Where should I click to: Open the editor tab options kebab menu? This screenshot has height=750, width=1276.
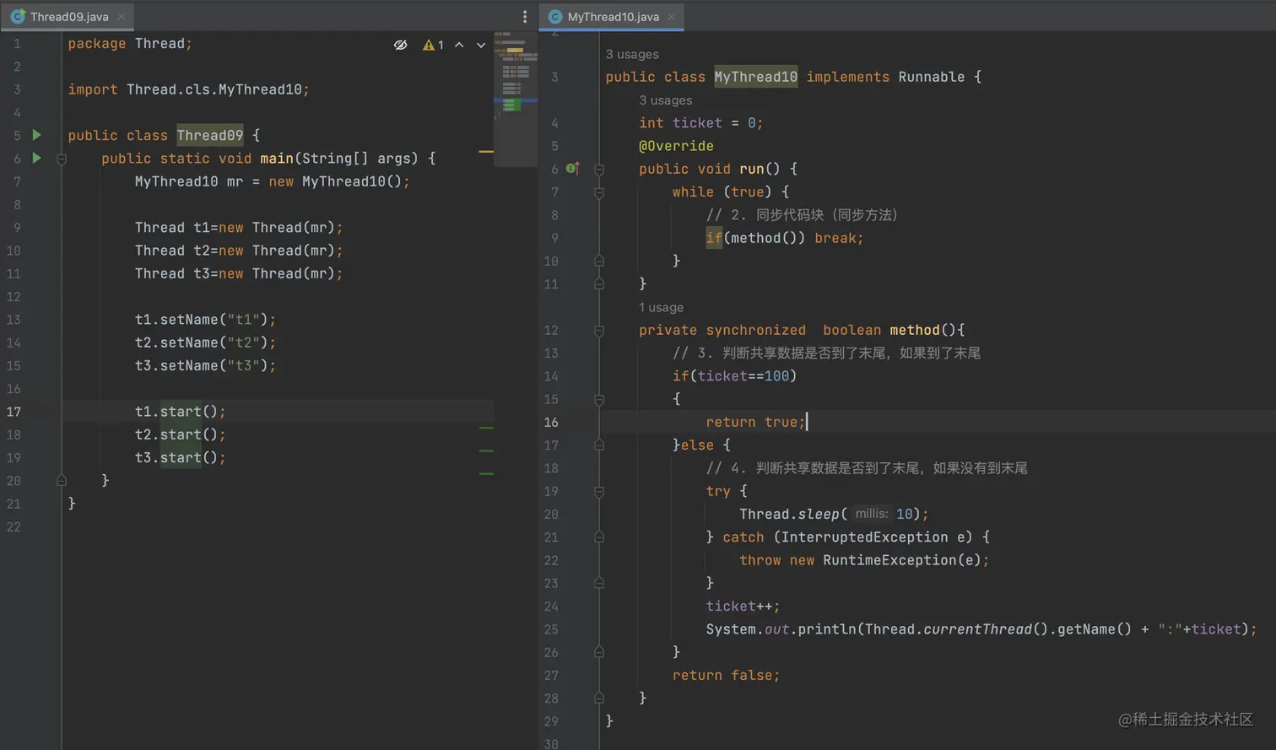coord(525,17)
